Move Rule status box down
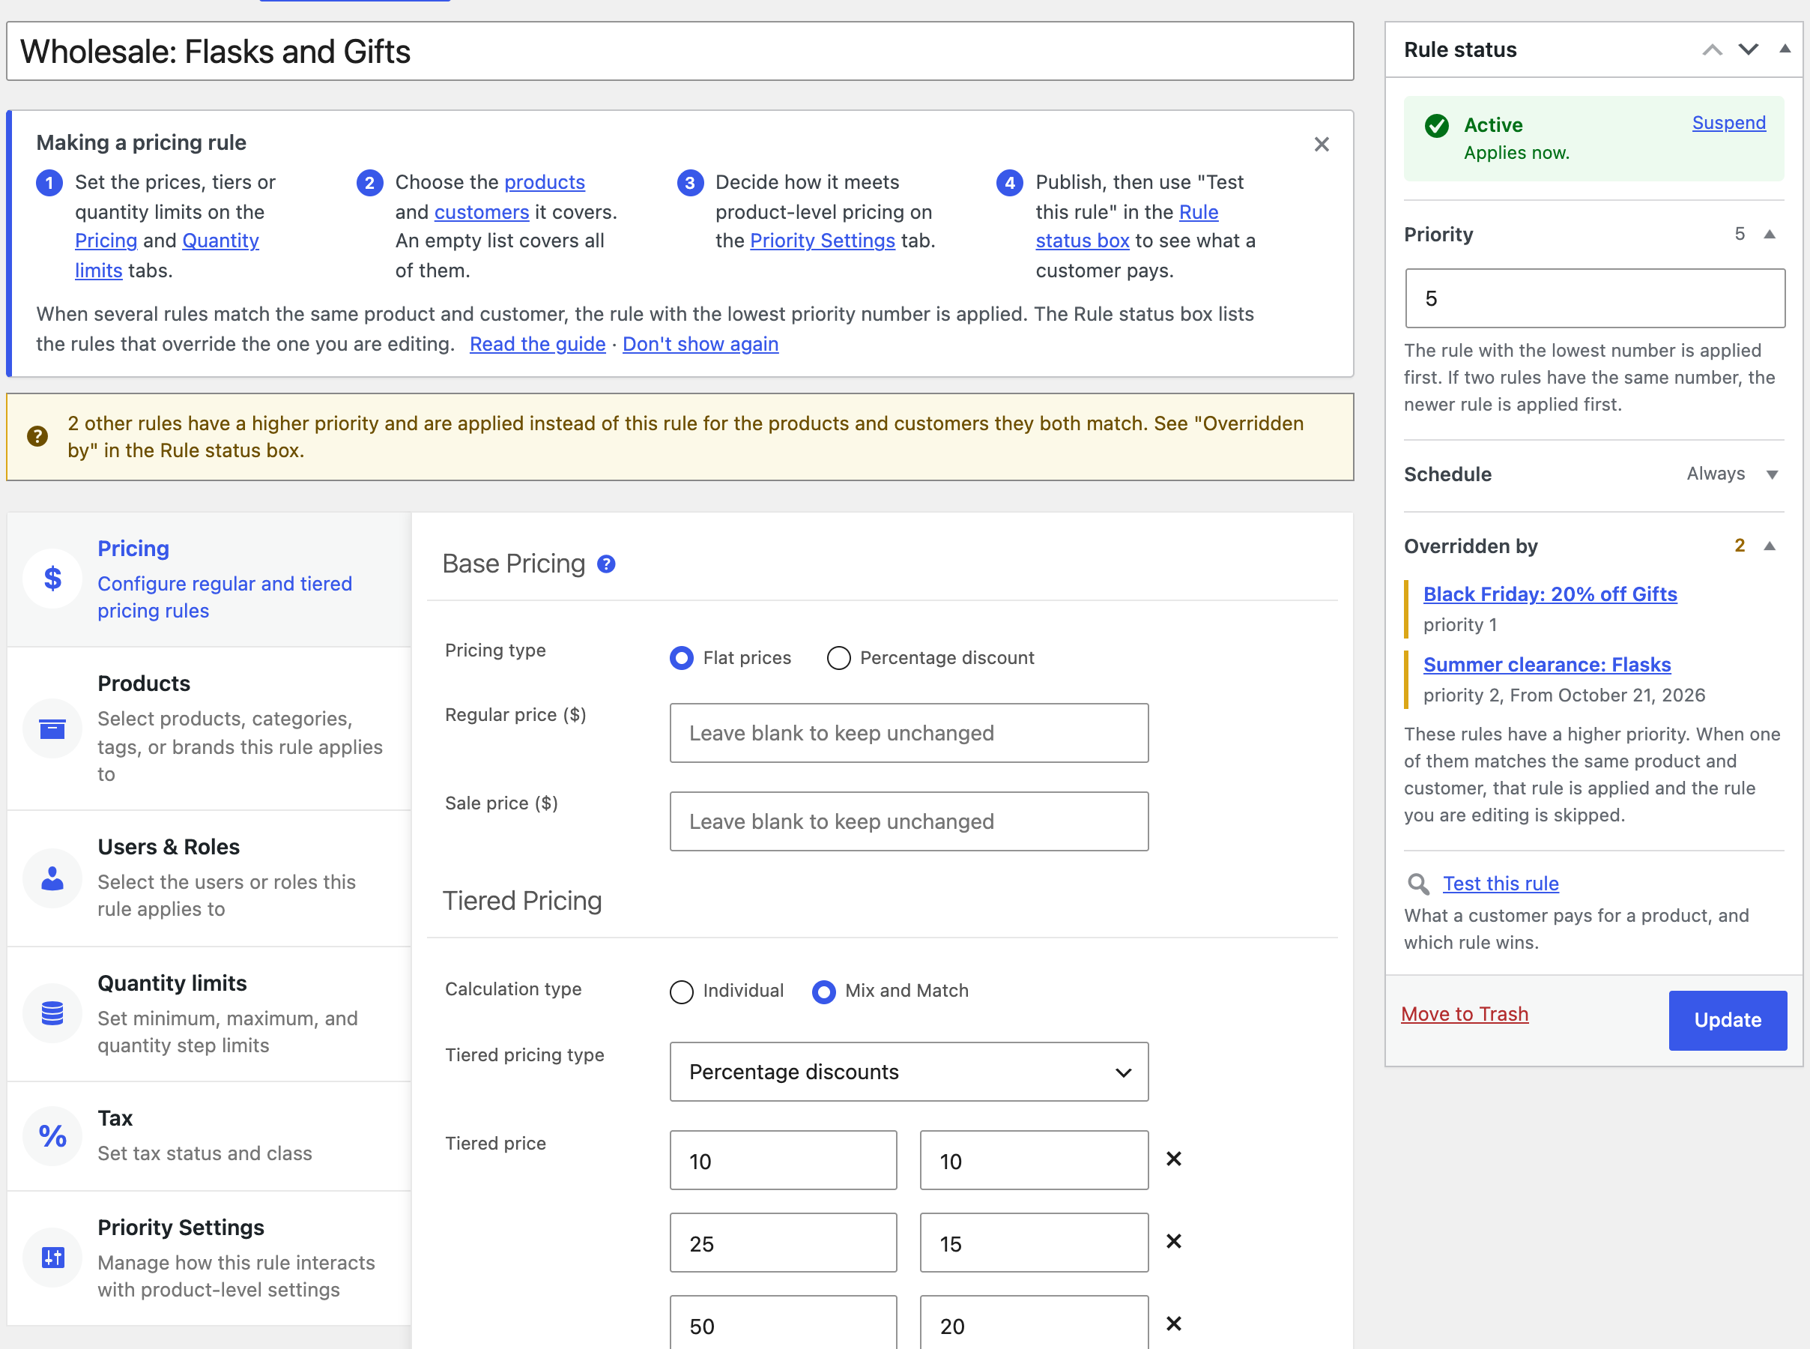The width and height of the screenshot is (1810, 1349). [x=1748, y=49]
